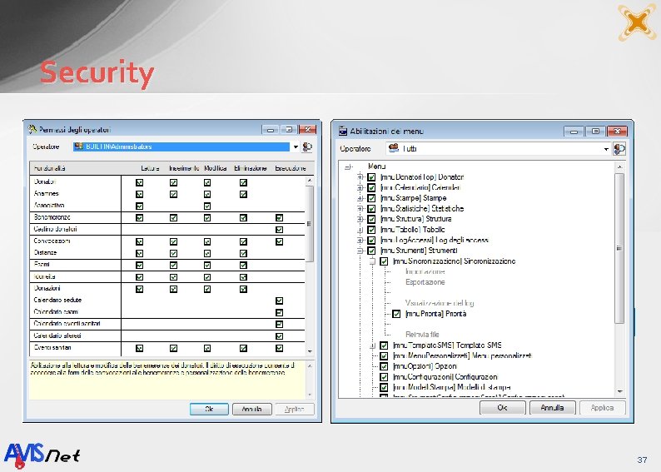Select mnuTemplateSMS Template SMS tree item

(447, 345)
